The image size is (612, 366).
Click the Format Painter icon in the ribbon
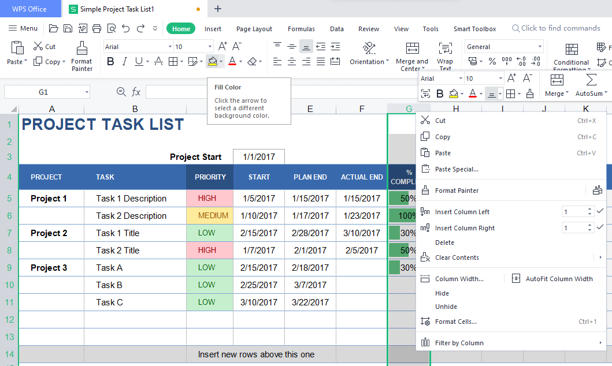(81, 48)
